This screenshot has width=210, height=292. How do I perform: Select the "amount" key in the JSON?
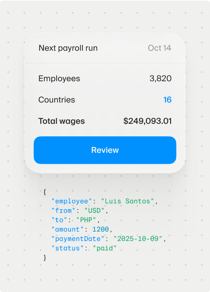67,230
